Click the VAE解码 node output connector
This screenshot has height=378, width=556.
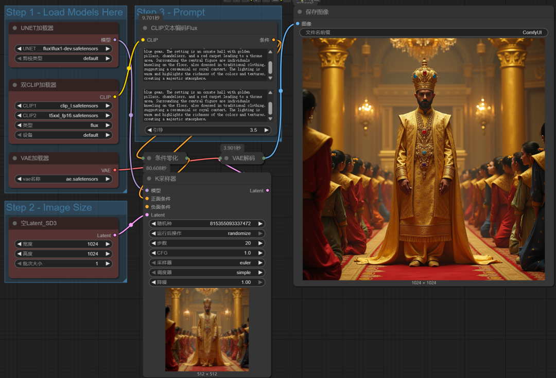264,158
